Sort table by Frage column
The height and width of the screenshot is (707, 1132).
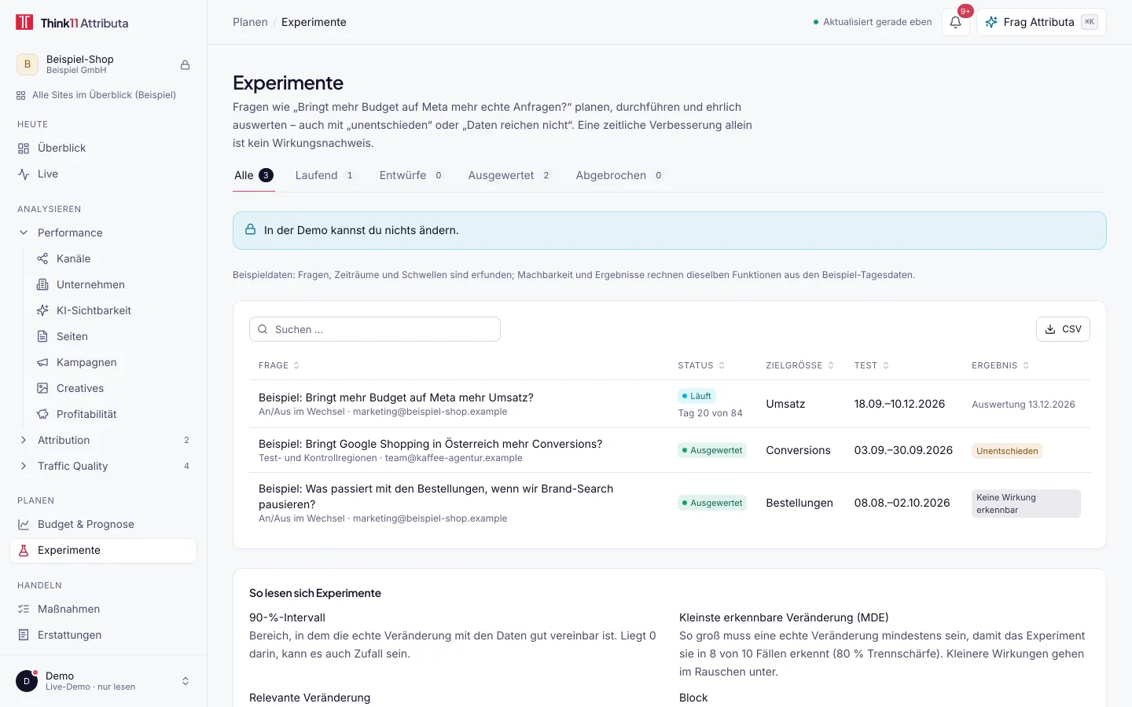(279, 365)
